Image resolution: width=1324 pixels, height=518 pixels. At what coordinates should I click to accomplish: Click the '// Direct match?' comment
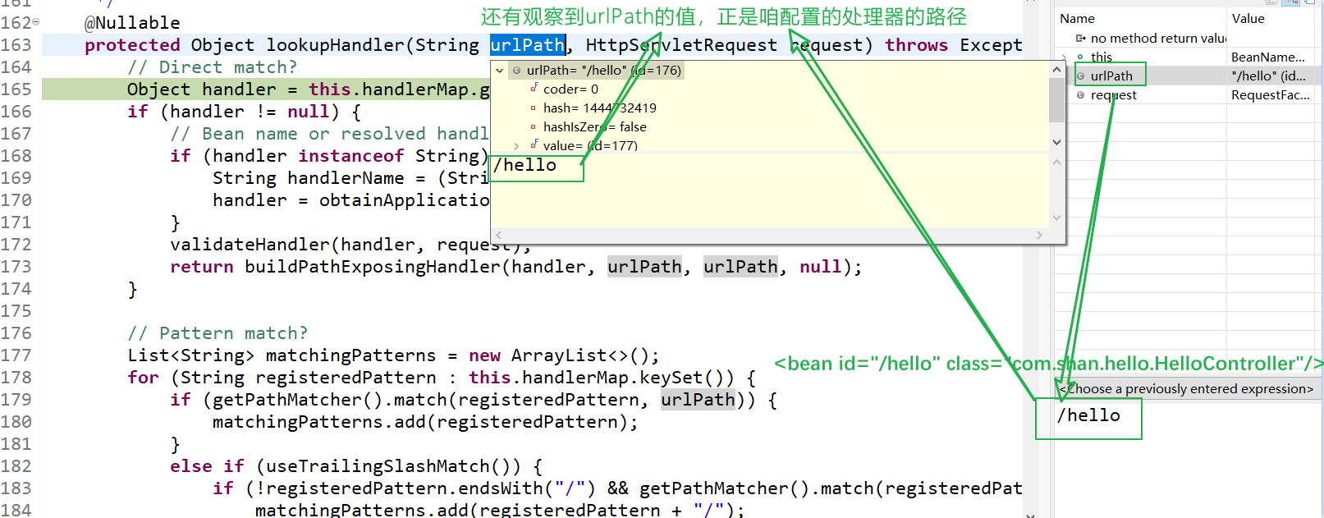(x=213, y=67)
